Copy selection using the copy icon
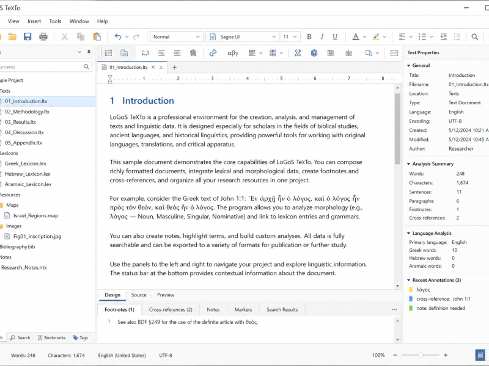Image resolution: width=489 pixels, height=366 pixels. 81,37
